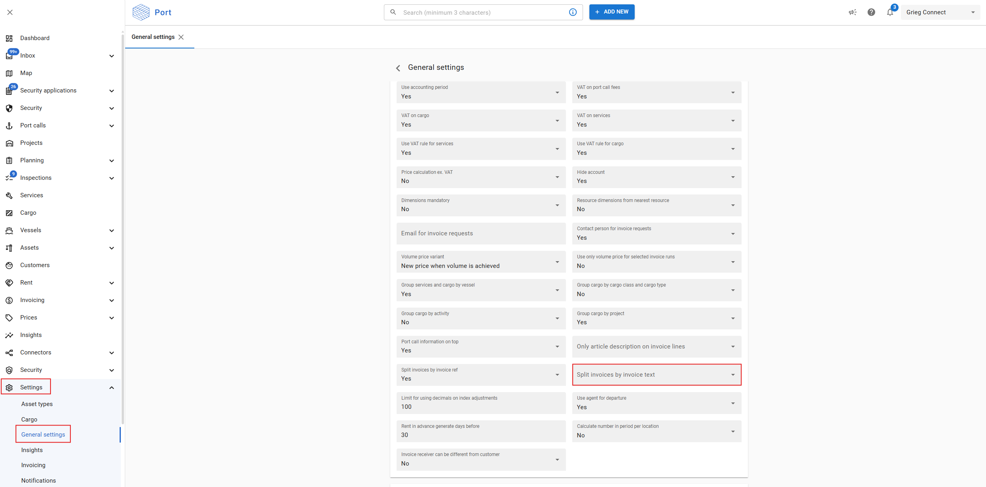Open the Price calculation ex. VAT dropdown

coord(481,177)
